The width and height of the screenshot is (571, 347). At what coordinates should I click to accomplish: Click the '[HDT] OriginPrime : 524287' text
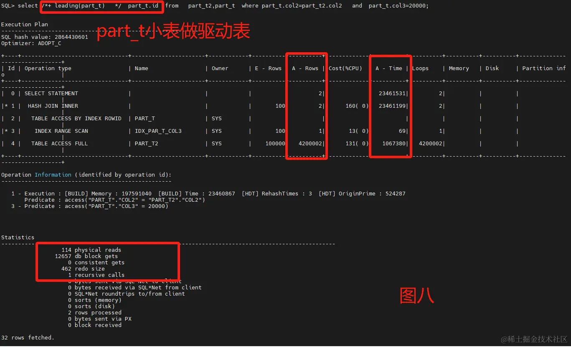click(362, 194)
